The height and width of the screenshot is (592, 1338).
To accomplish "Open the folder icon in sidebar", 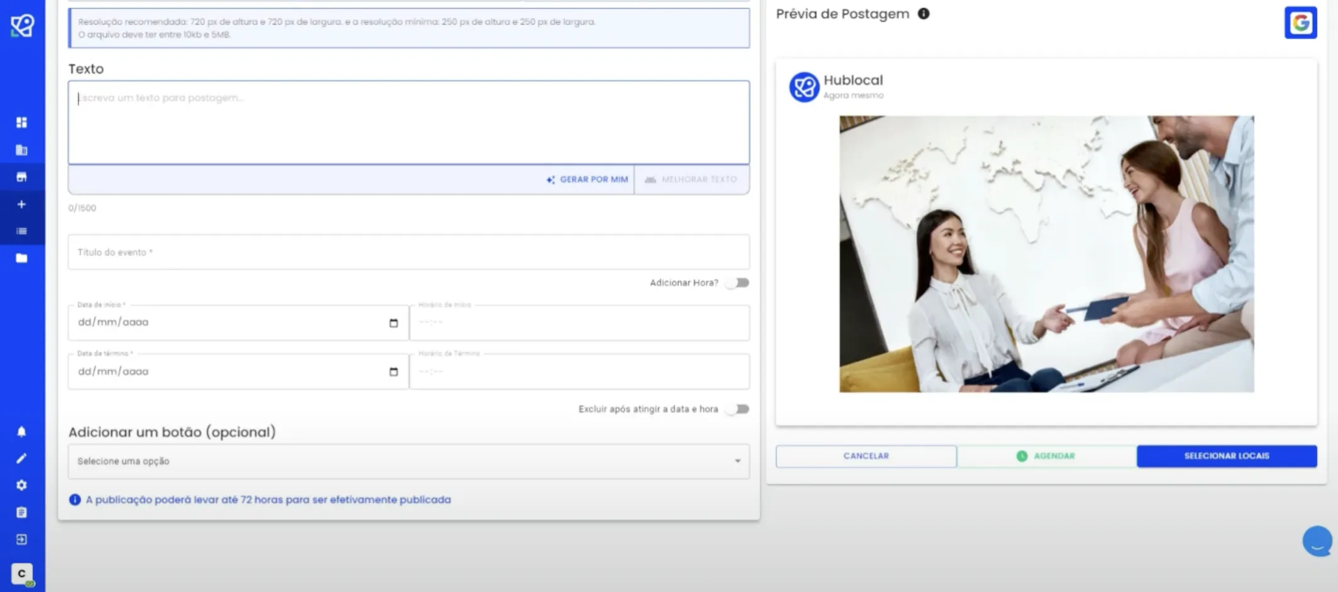I will tap(21, 258).
